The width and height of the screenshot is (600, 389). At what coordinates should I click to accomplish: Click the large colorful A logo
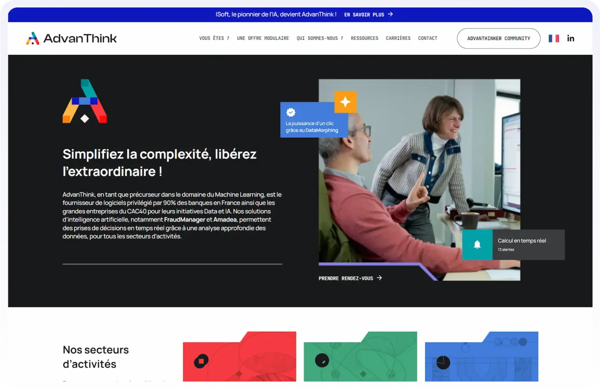[85, 101]
